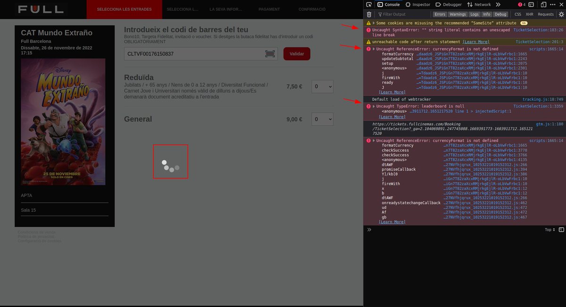This screenshot has height=307, width=566.
Task: Open Learn More link for unreachable code warning
Action: (476, 41)
